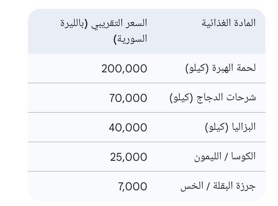This screenshot has width=278, height=206.
Task: Click the 70,000 price value
Action: coord(128,98)
